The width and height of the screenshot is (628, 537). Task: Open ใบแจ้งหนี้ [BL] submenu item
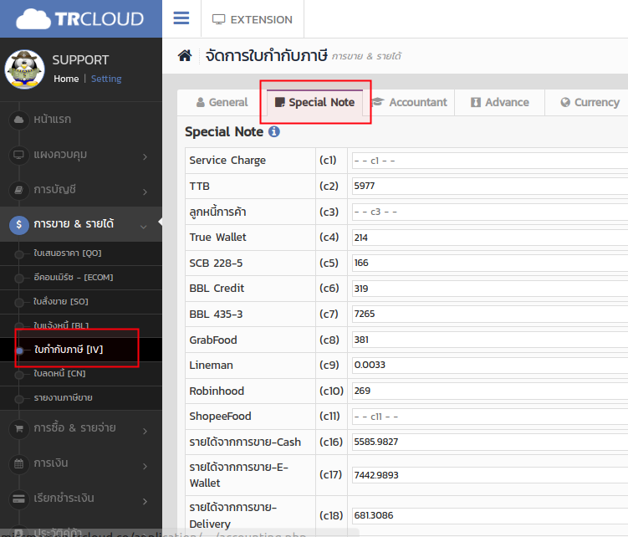pyautogui.click(x=61, y=325)
